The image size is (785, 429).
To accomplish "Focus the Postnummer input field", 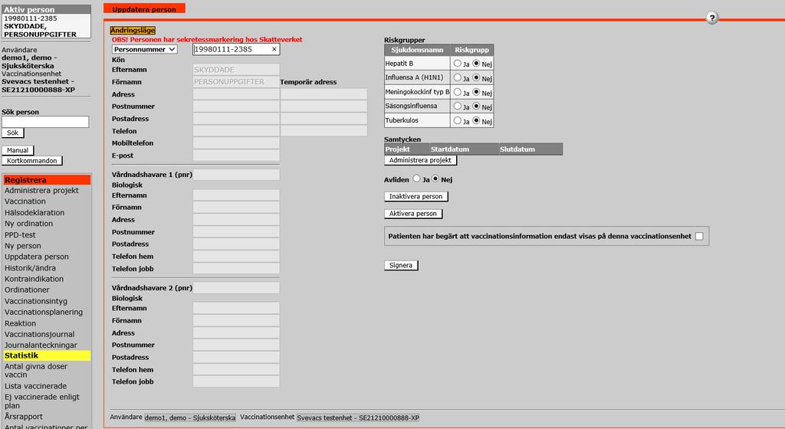I will [236, 106].
